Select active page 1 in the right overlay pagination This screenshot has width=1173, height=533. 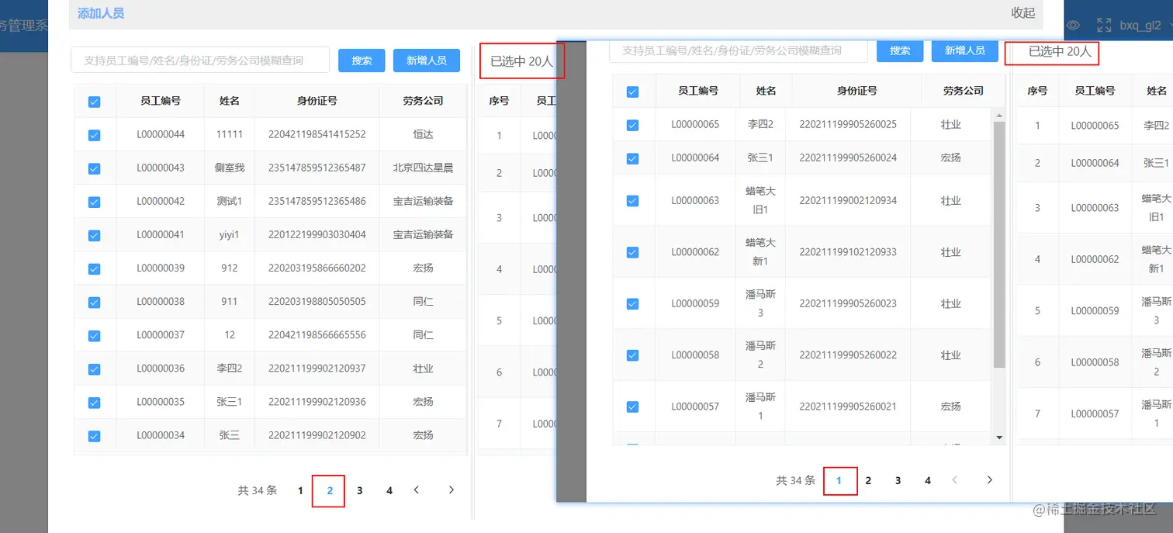839,480
